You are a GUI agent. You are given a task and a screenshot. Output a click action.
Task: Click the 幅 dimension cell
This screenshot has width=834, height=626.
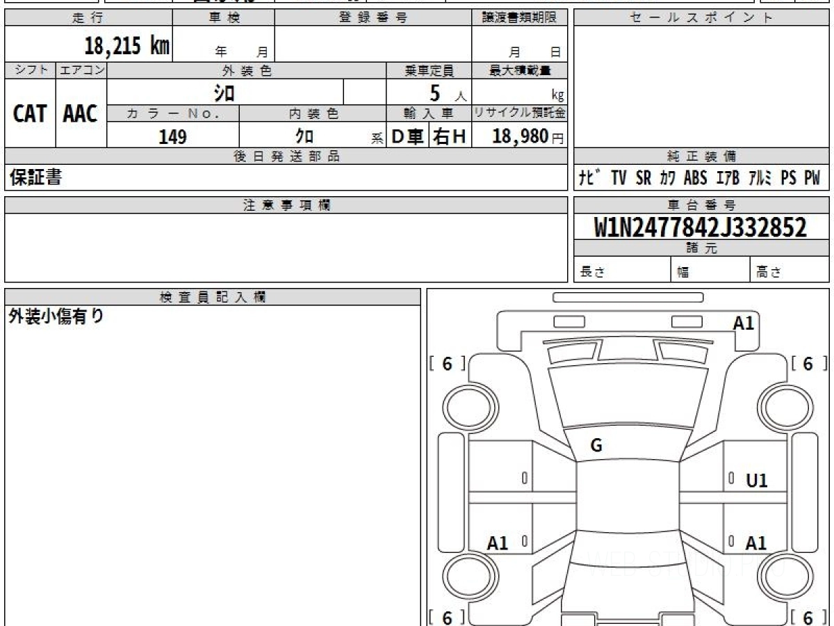tap(710, 270)
